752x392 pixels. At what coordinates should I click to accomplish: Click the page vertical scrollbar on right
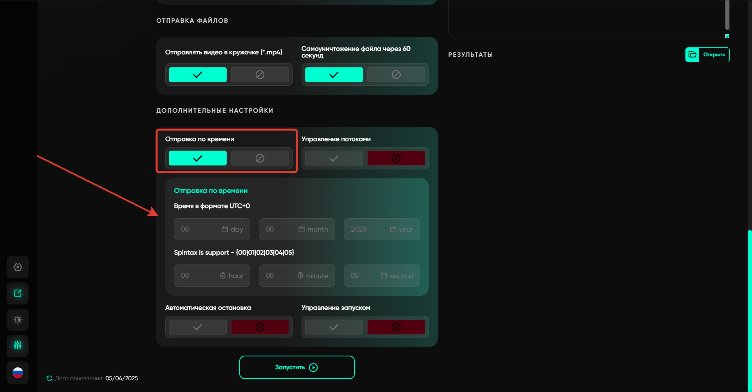click(x=750, y=309)
